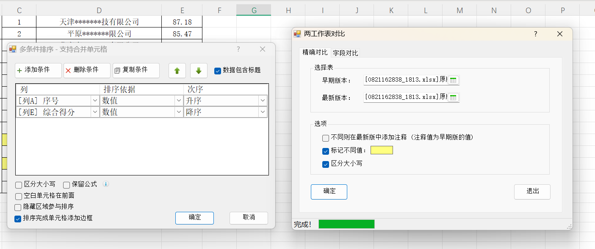595x249 pixels.
Task: Enable the 空白单元格在前面 checkbox
Action: 19,196
